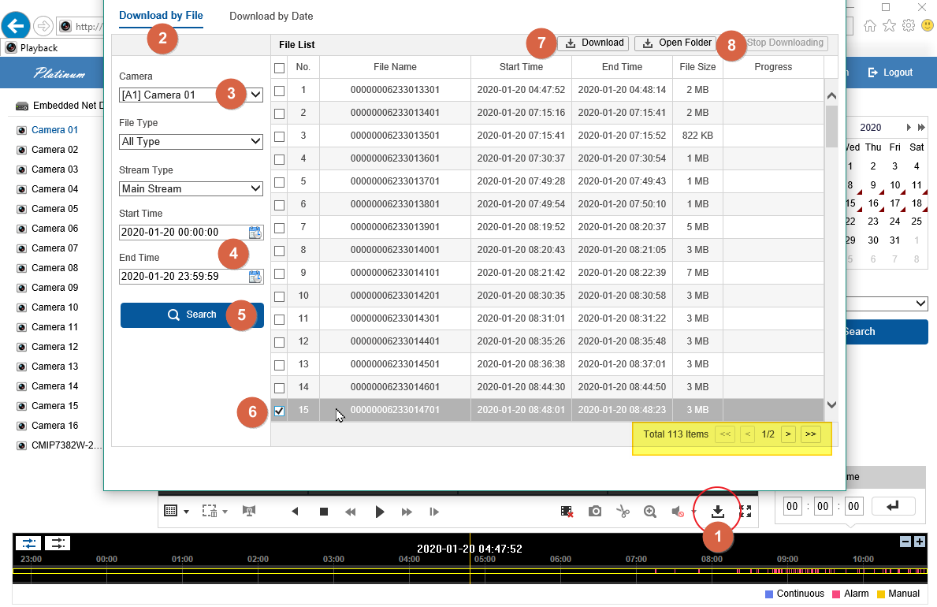Stop playback with the stop button
The width and height of the screenshot is (937, 607).
pyautogui.click(x=323, y=512)
